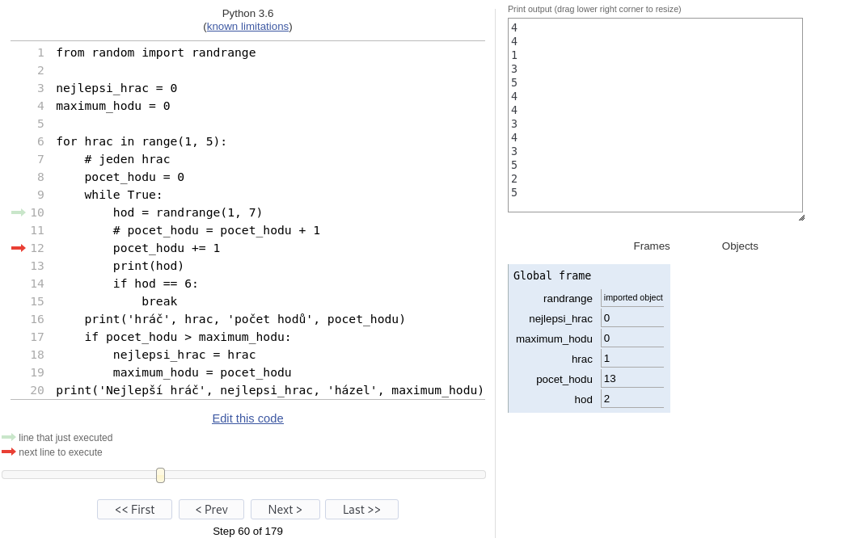Click the execution step slider handle
Image resolution: width=845 pixels, height=538 pixels.
[x=160, y=475]
